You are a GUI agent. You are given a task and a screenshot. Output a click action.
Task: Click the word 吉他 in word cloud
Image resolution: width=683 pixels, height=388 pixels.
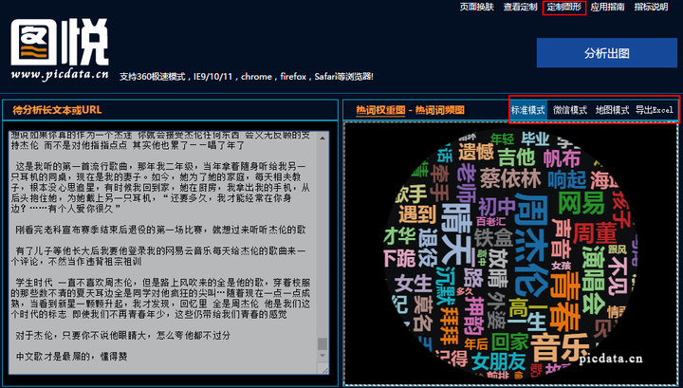(516, 157)
